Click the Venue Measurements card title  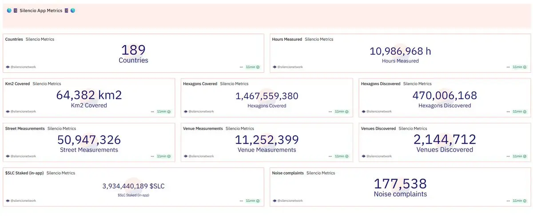(x=203, y=129)
